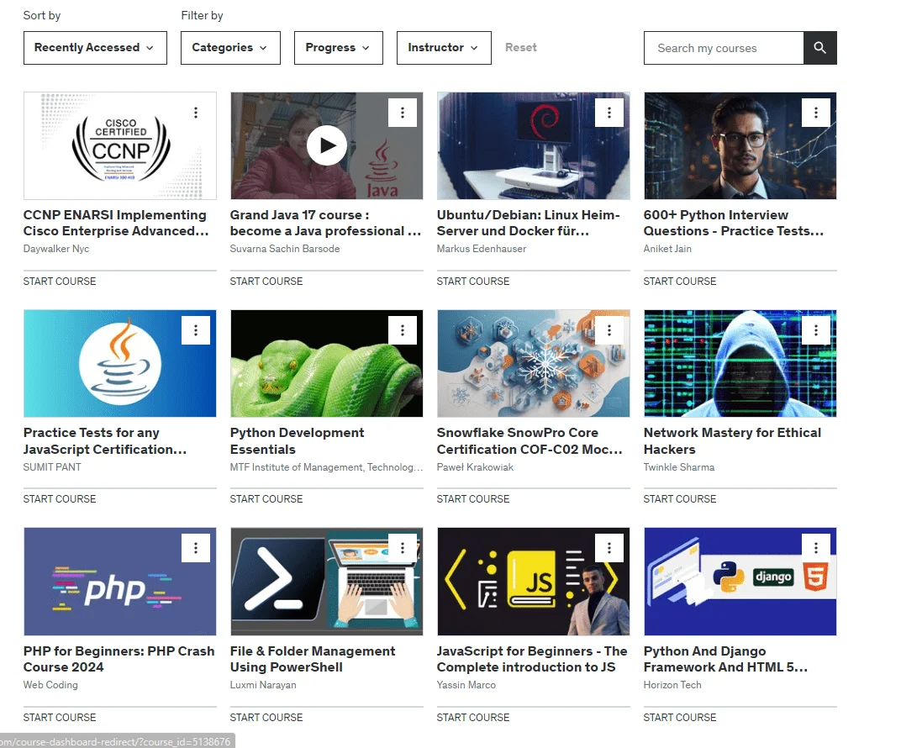Open options menu for PowerShell File & Folder course
The width and height of the screenshot is (901, 748).
(x=403, y=548)
